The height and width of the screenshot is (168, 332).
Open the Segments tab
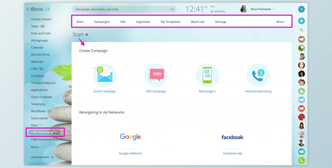[143, 22]
